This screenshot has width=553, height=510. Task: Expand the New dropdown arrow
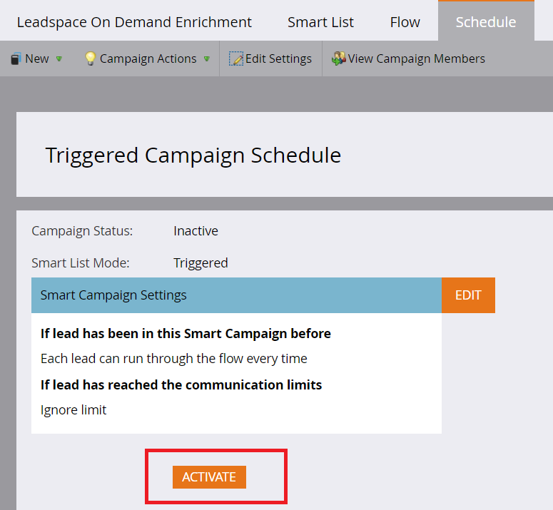59,59
